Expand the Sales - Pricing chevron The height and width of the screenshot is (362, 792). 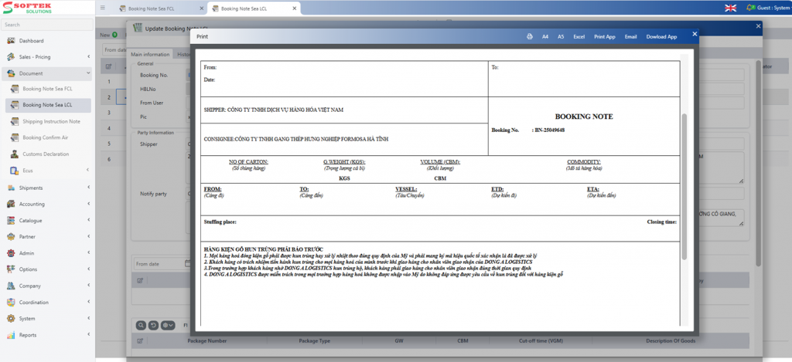(88, 57)
